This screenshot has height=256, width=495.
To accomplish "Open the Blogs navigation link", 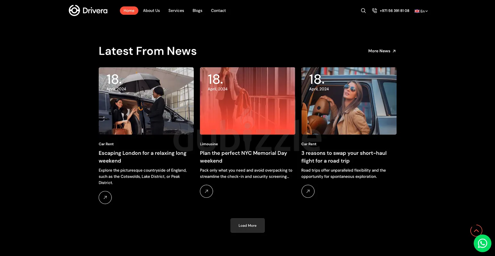I will coord(197,11).
